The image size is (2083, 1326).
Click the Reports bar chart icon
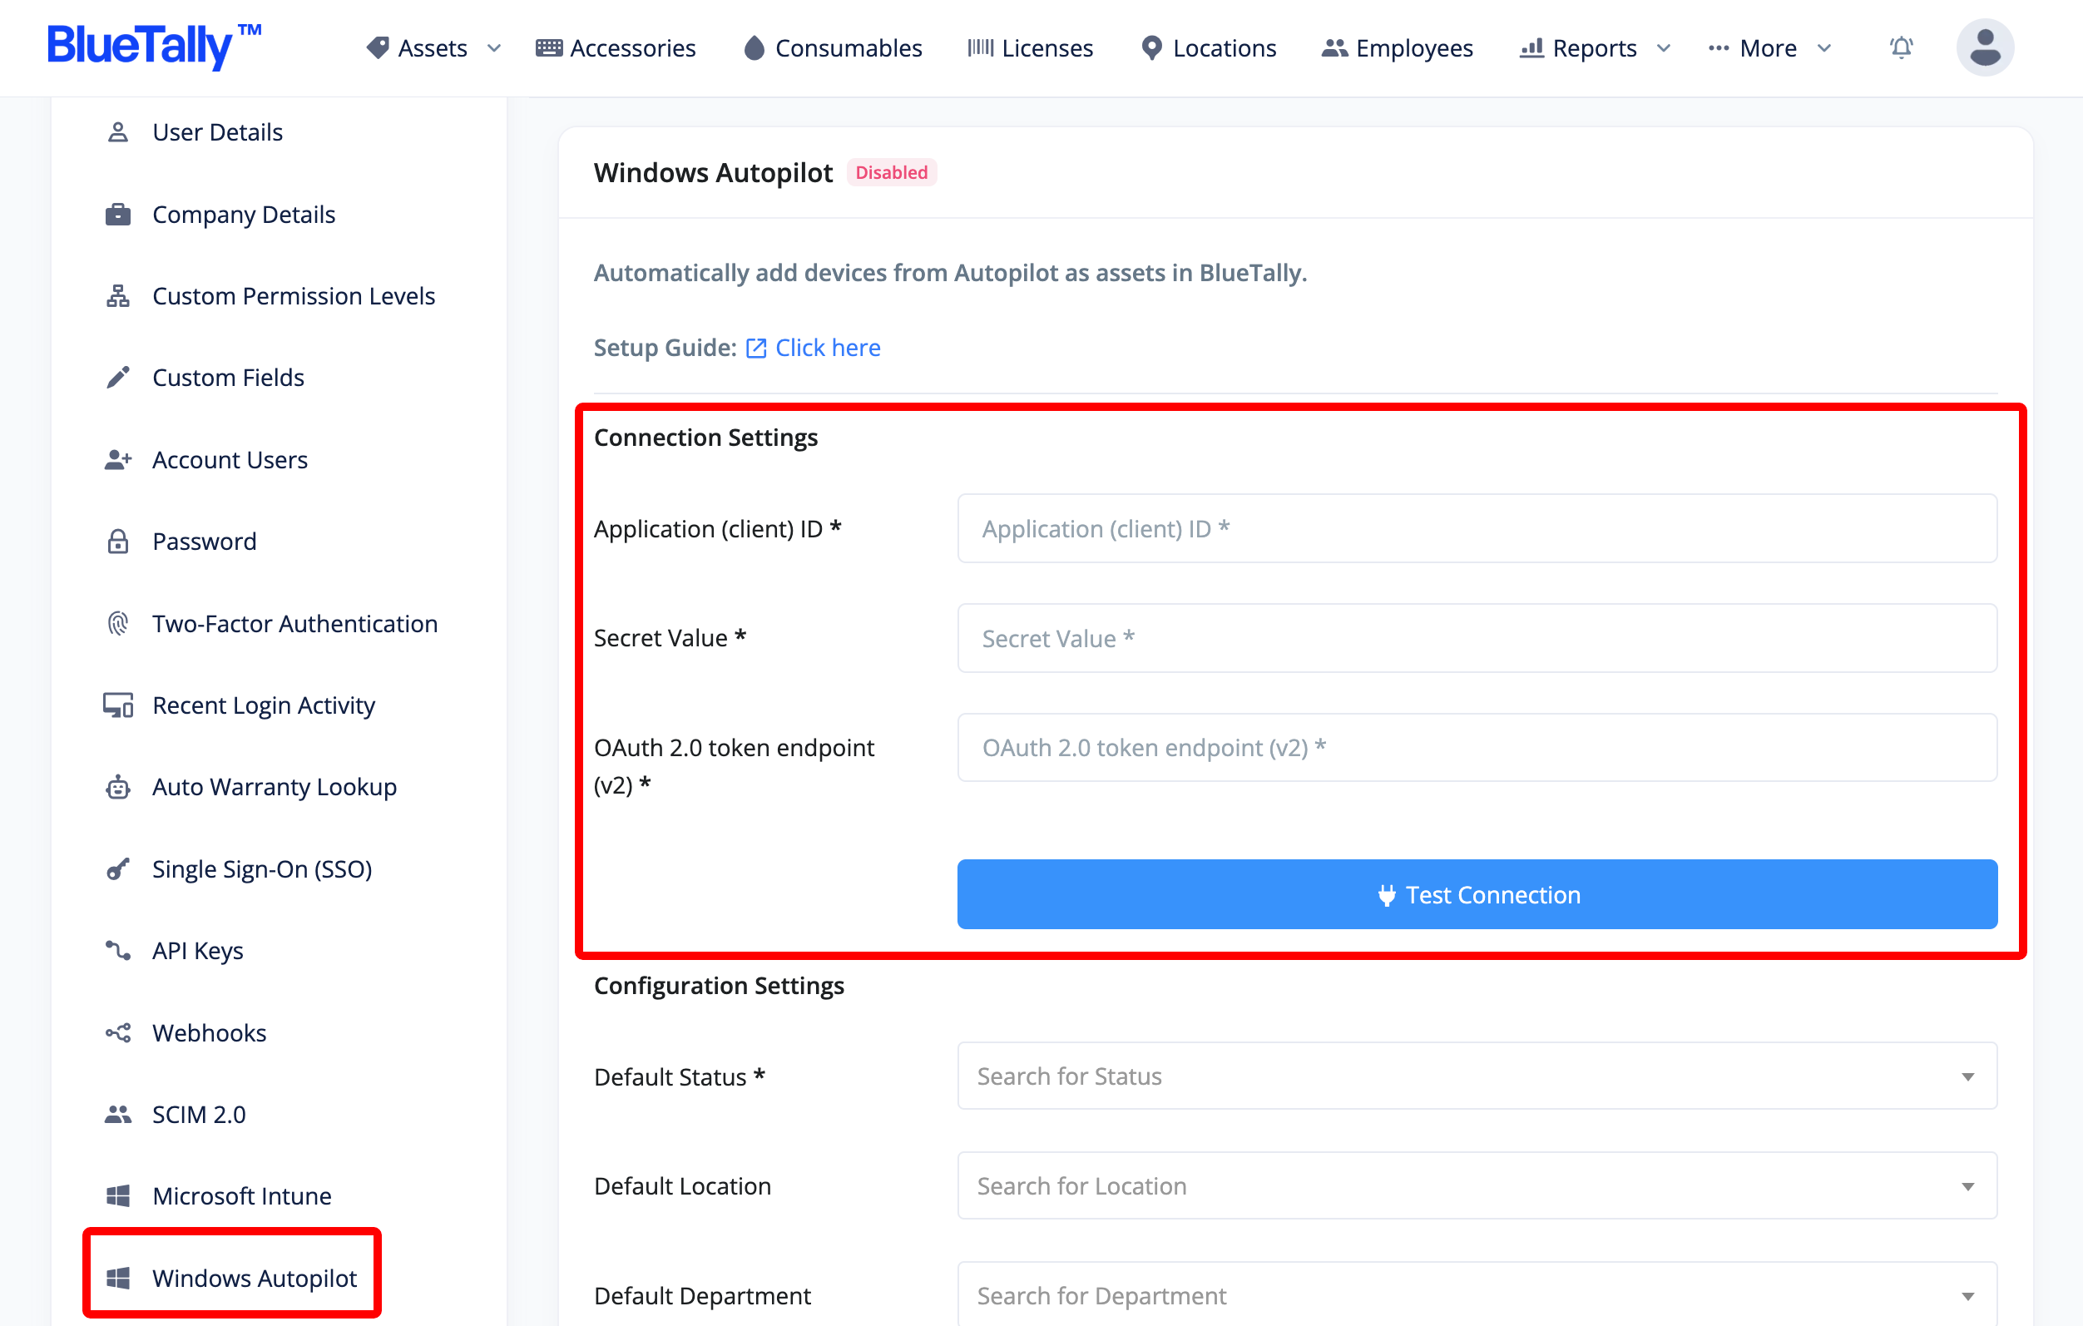click(1532, 47)
